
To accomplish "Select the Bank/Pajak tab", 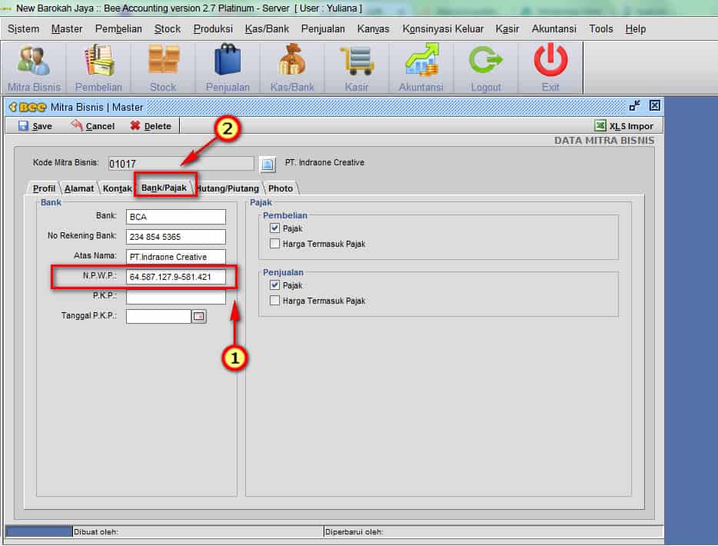I will tap(164, 188).
